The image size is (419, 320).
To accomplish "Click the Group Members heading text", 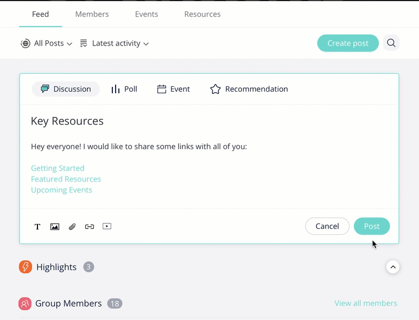I will (x=68, y=303).
